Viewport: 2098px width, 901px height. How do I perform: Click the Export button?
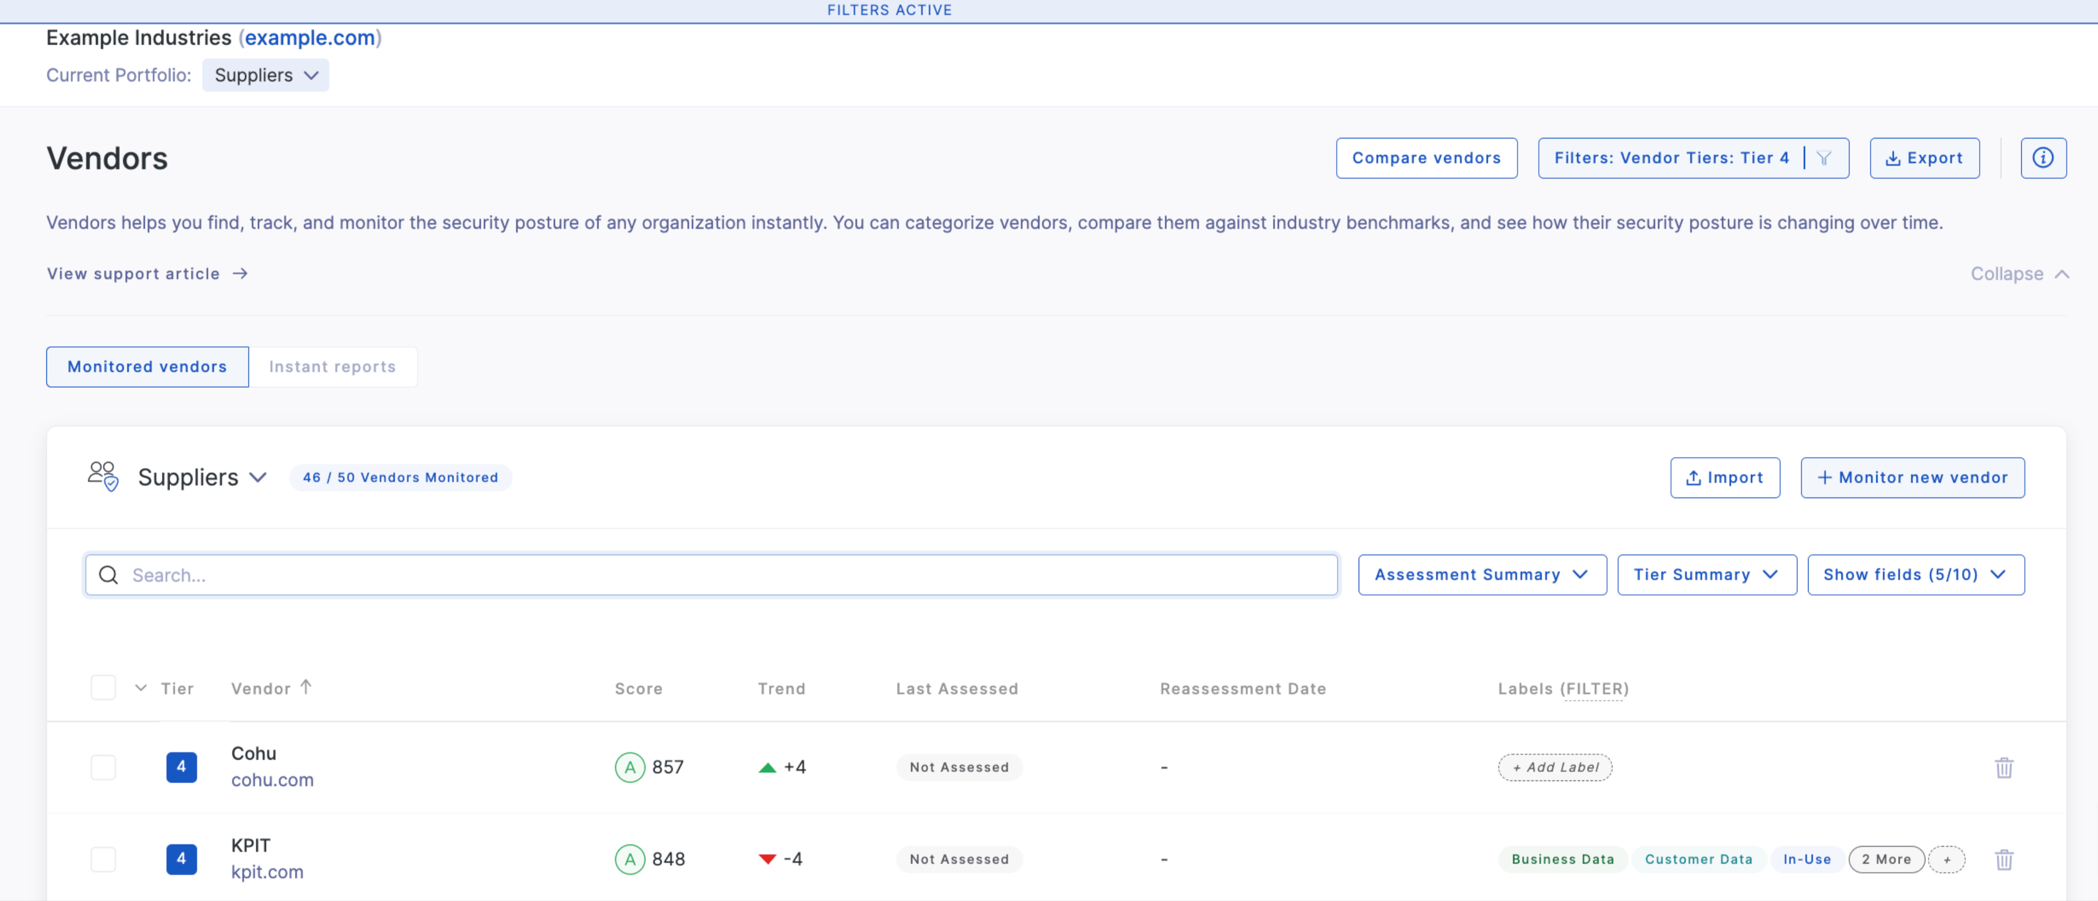[x=1924, y=158]
